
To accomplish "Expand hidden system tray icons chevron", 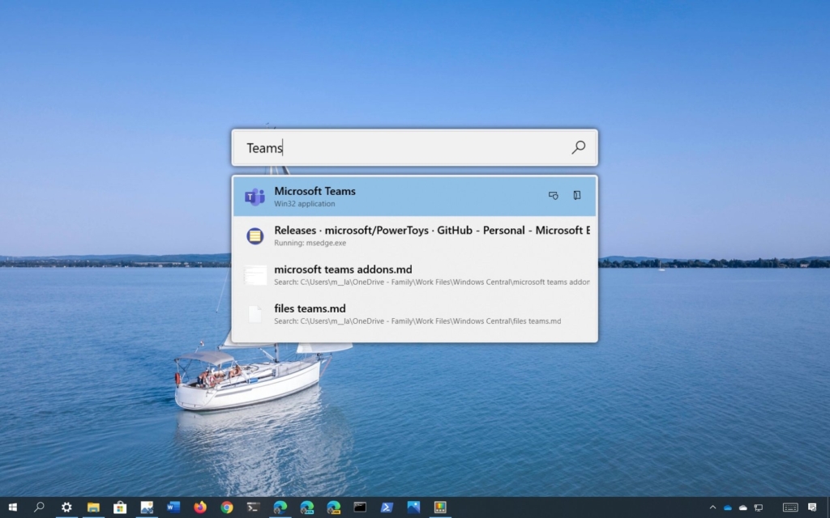I will click(712, 507).
